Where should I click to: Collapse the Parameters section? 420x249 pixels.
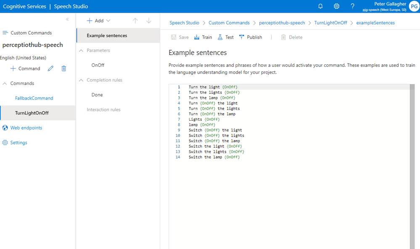(x=81, y=50)
